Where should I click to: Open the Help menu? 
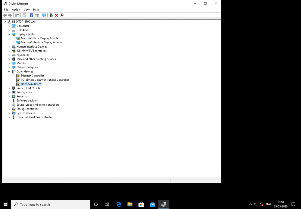tap(36, 10)
